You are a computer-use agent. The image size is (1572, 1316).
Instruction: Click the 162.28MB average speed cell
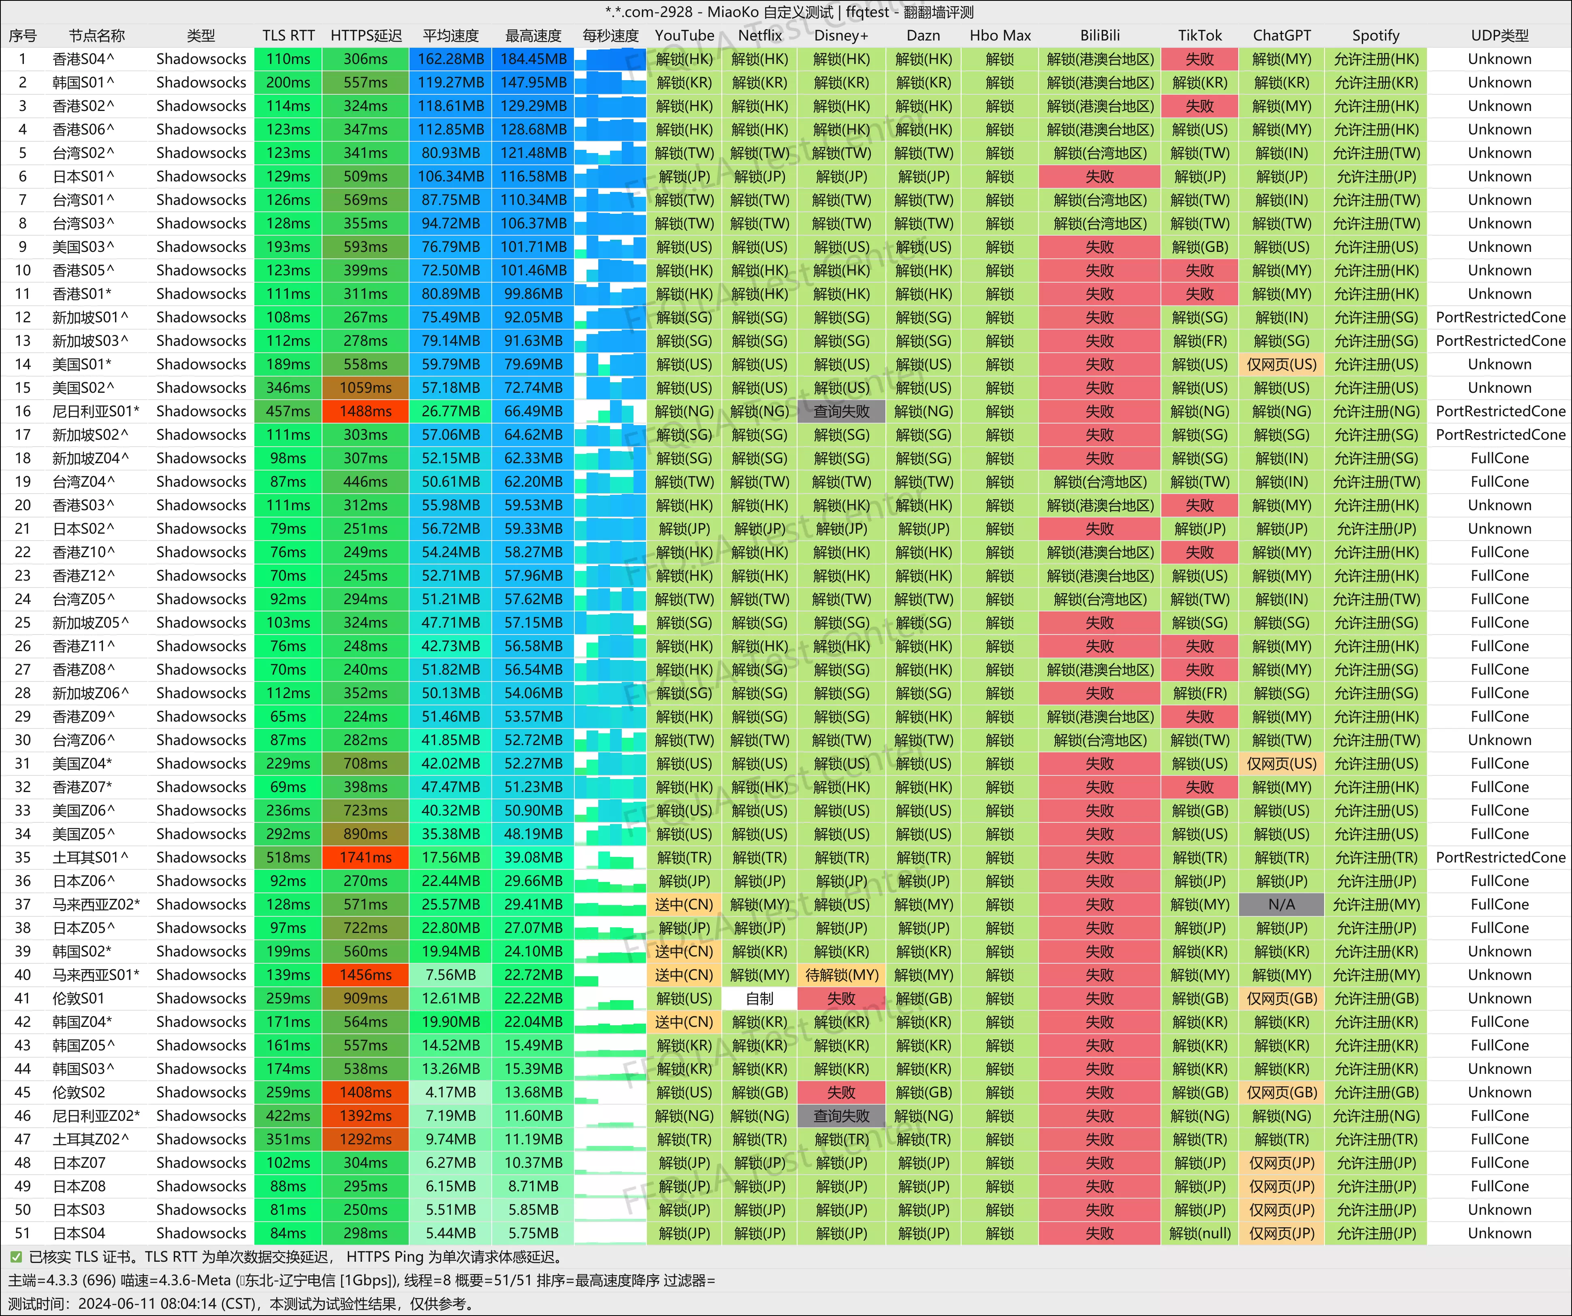click(450, 59)
